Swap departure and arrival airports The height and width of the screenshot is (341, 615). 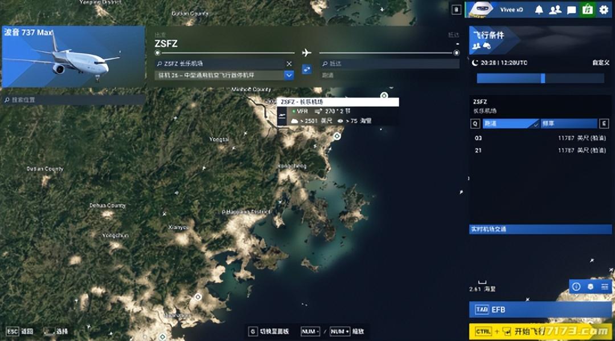(x=306, y=69)
